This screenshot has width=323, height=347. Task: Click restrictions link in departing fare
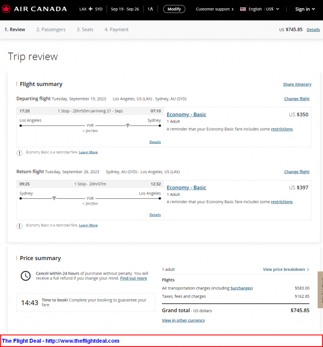pyautogui.click(x=282, y=129)
